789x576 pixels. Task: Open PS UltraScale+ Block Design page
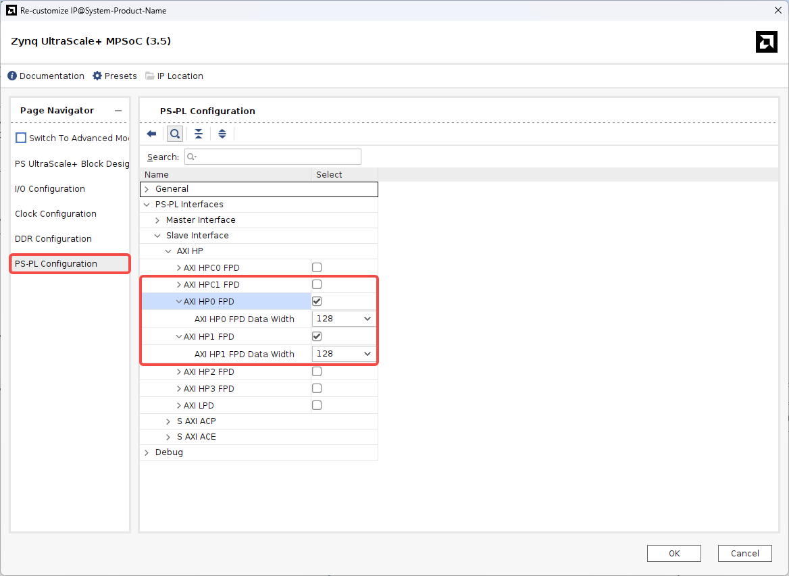[72, 164]
